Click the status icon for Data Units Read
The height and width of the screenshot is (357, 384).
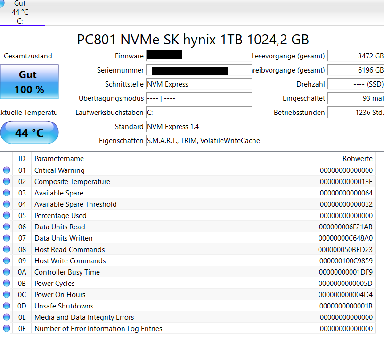[x=7, y=227]
